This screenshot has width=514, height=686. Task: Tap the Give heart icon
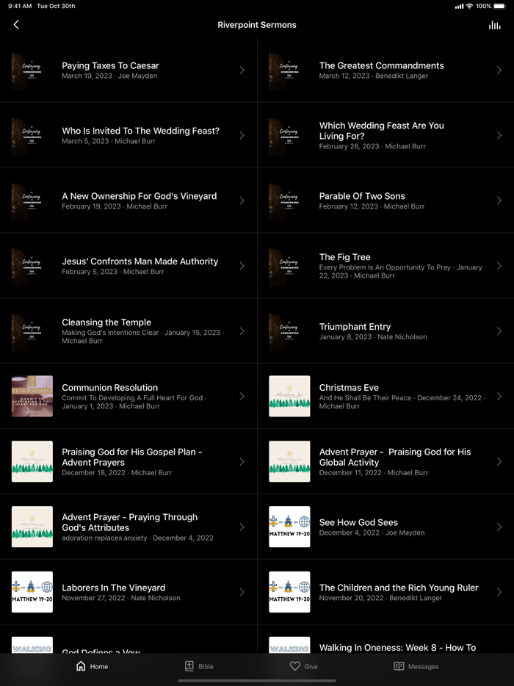(295, 666)
